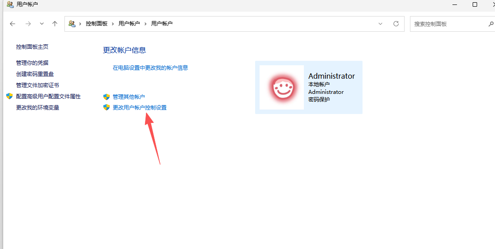Image resolution: width=495 pixels, height=249 pixels.
Task: Open 控制面板主页 in the sidebar
Action: click(32, 47)
